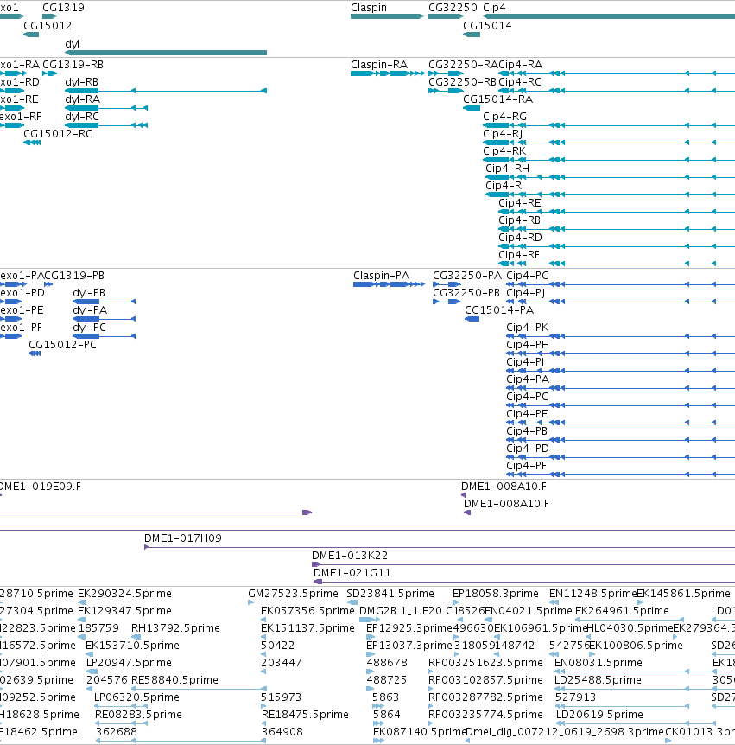Click protein label 'Cip4-PE'
This screenshot has height=745, width=735.
[x=528, y=414]
